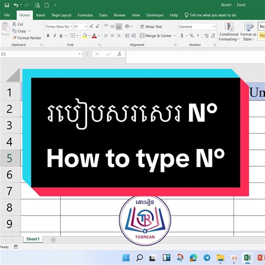The image size is (265, 265).
Task: Toggle underline formatting
Action: pyautogui.click(x=61, y=36)
